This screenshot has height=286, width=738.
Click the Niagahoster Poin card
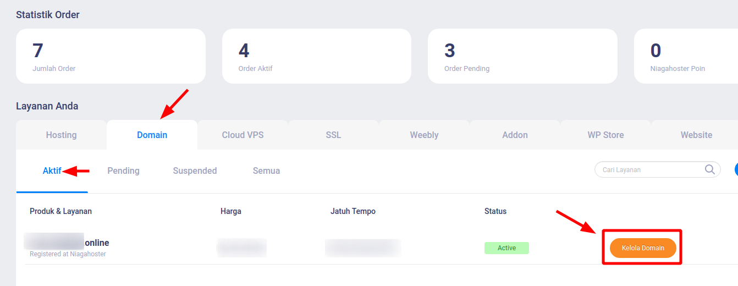pos(686,56)
